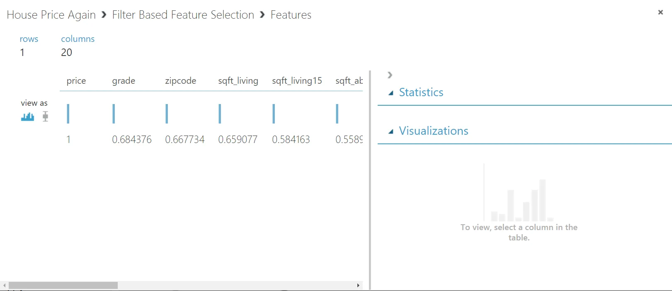
Task: Click the House Price Again breadcrumb
Action: pos(51,15)
